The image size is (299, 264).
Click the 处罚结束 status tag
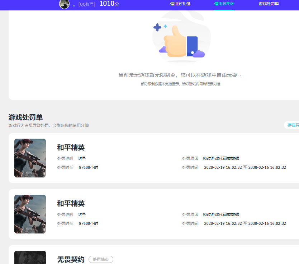(101, 259)
